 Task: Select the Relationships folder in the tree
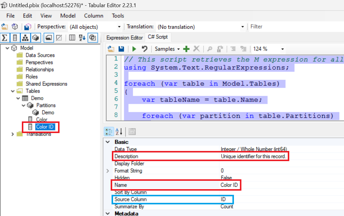pos(39,70)
